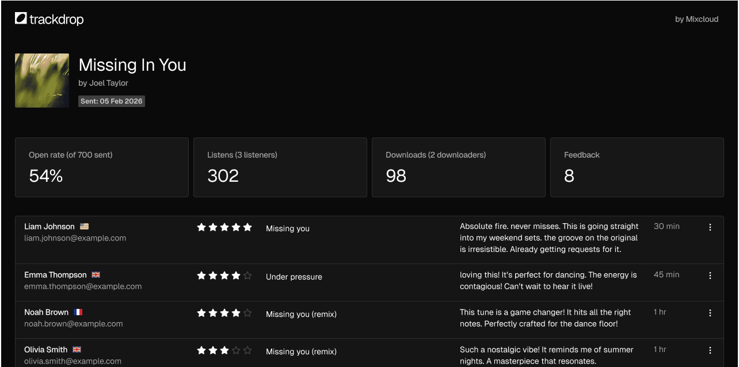Click the '30 min' timestamp
Image resolution: width=739 pixels, height=367 pixels.
coord(666,227)
